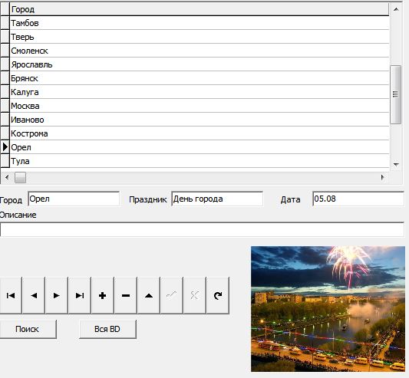Click the city fireworks photo
409x378 pixels.
coord(328,309)
